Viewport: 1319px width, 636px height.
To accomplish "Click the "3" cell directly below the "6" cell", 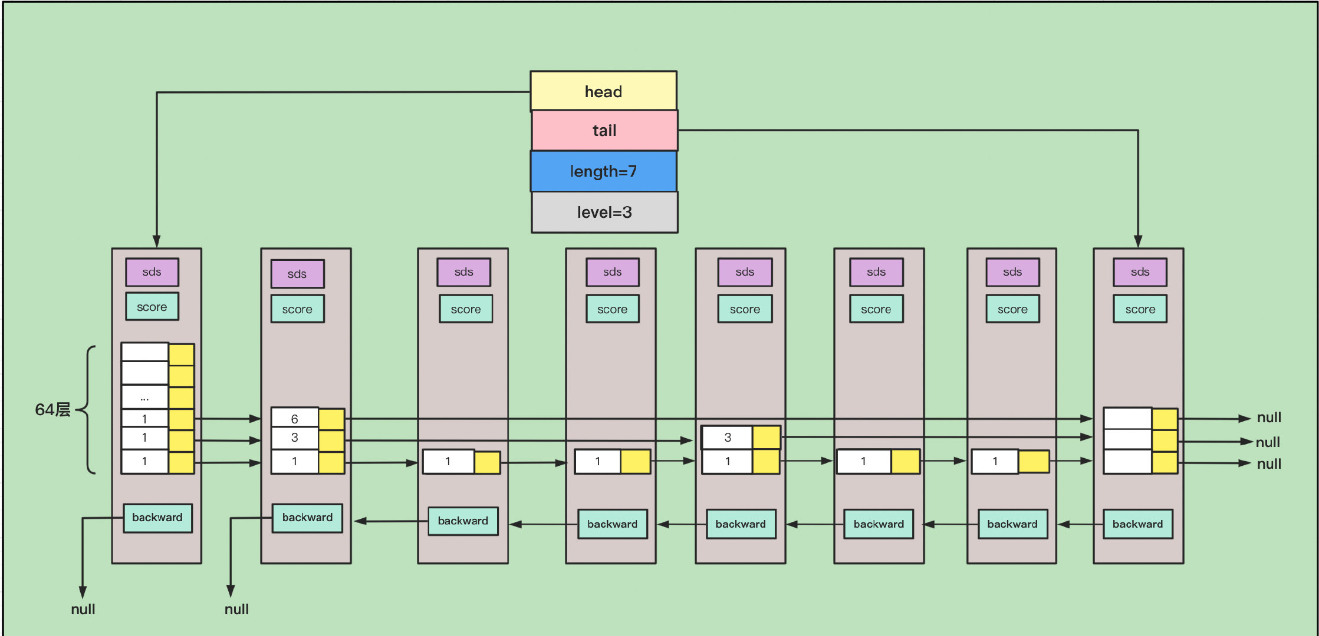I will click(x=295, y=439).
